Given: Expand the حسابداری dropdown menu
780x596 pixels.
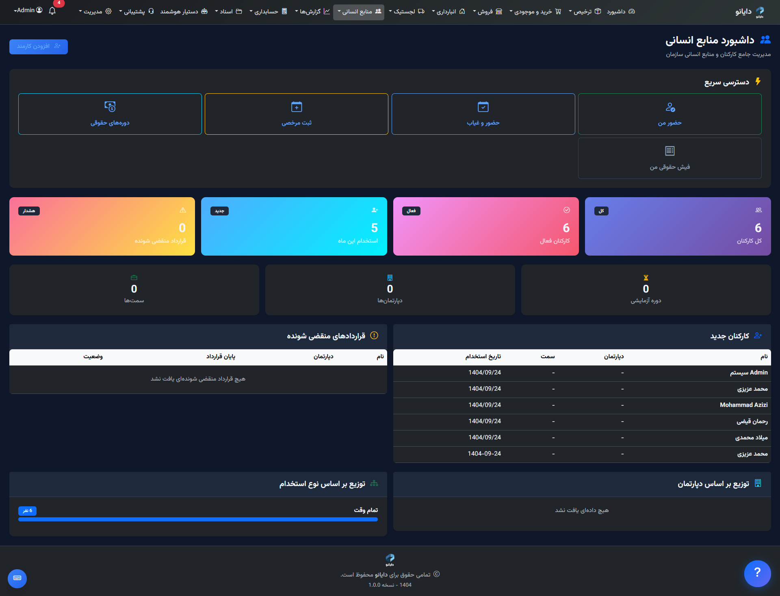Looking at the screenshot, I should pyautogui.click(x=269, y=11).
